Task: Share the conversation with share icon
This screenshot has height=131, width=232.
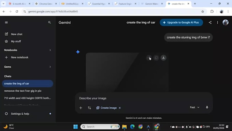Action: coord(210,23)
